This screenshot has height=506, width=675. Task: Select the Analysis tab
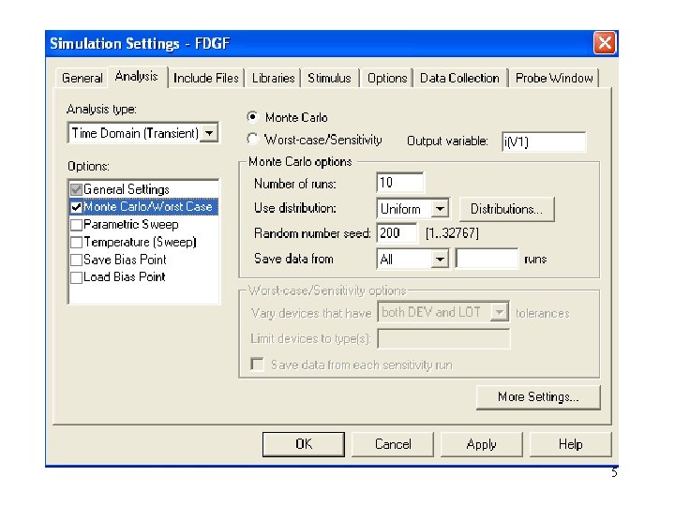click(x=137, y=77)
